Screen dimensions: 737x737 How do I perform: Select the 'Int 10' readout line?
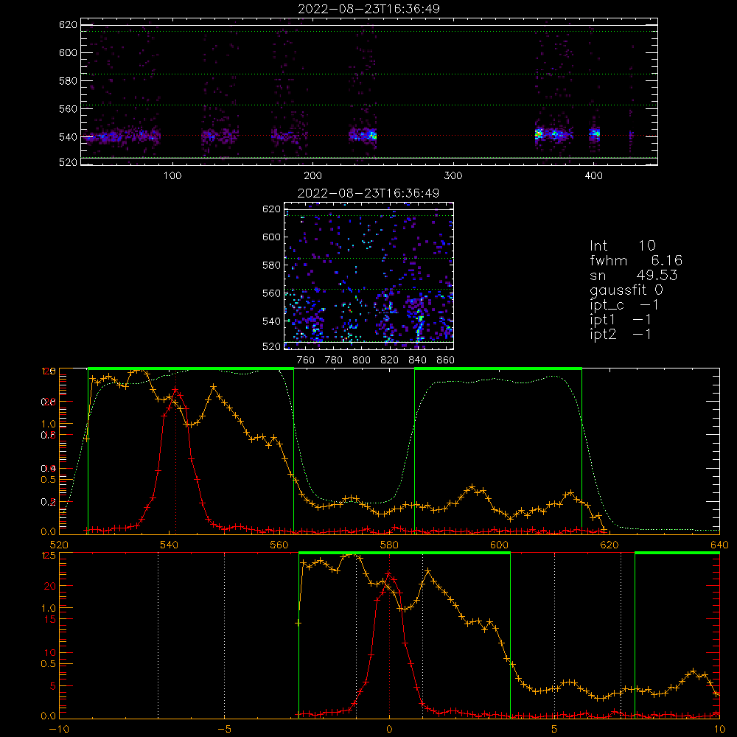pos(622,246)
